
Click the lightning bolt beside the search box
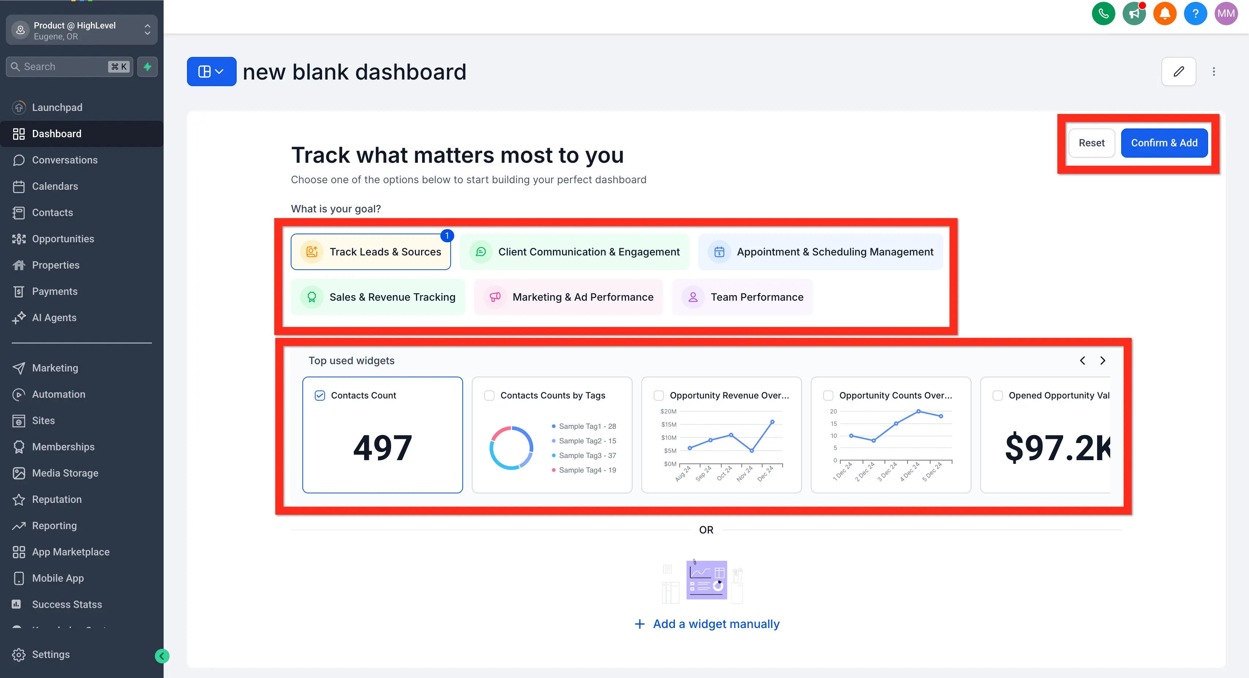148,66
